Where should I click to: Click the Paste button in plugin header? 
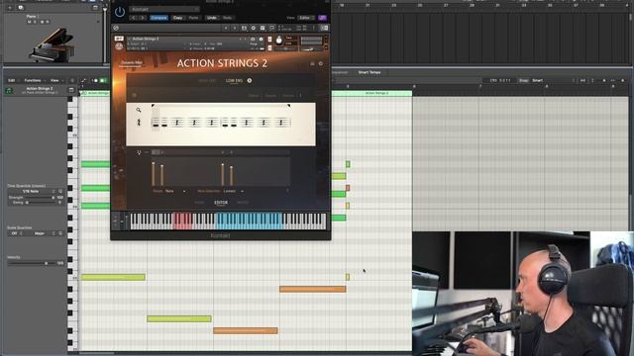pos(194,18)
